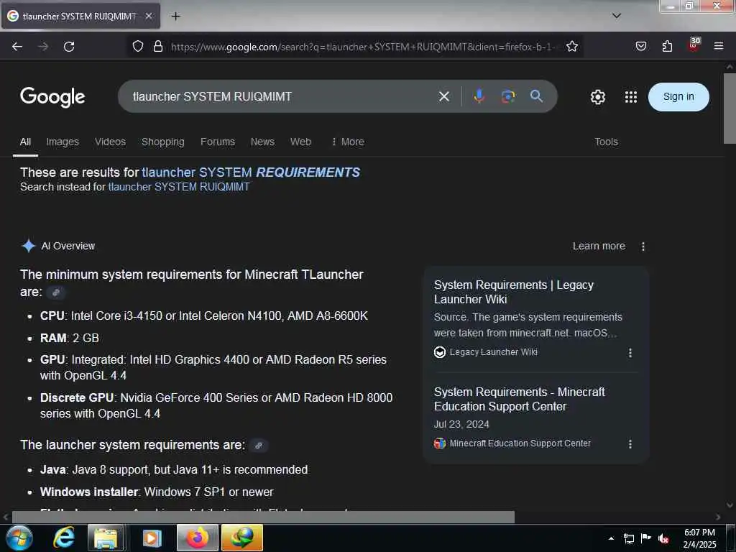The width and height of the screenshot is (736, 552).
Task: Switch to the Images tab
Action: pyautogui.click(x=63, y=142)
